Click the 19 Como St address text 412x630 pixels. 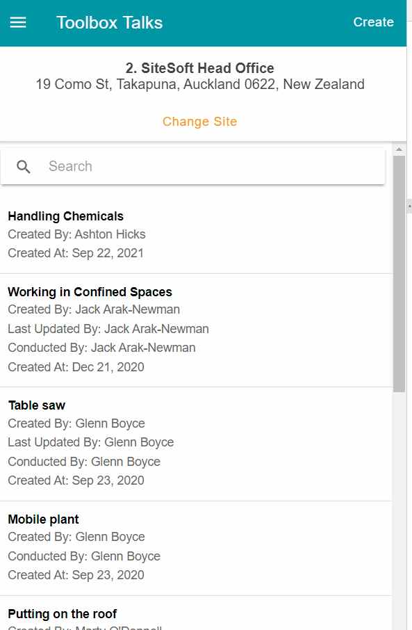point(200,84)
